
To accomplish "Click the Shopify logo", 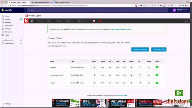I will 7,10.
